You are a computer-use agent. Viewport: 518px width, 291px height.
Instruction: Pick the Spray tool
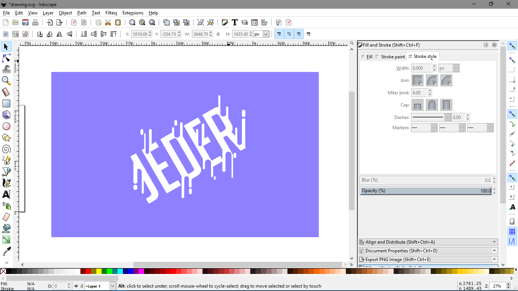[6, 206]
